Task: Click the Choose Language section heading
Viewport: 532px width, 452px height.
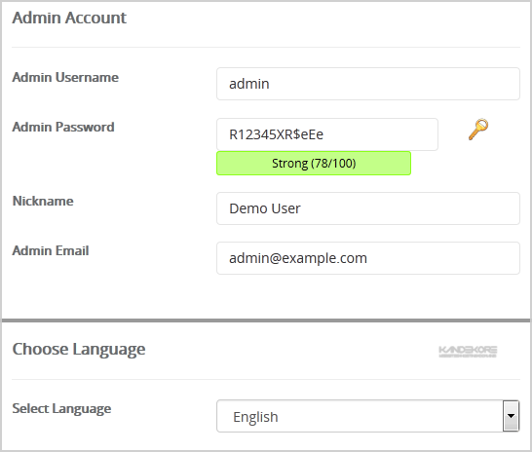Action: point(79,350)
